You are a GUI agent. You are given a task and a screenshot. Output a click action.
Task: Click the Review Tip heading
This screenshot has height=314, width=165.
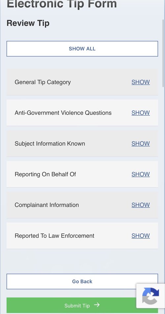(x=28, y=23)
